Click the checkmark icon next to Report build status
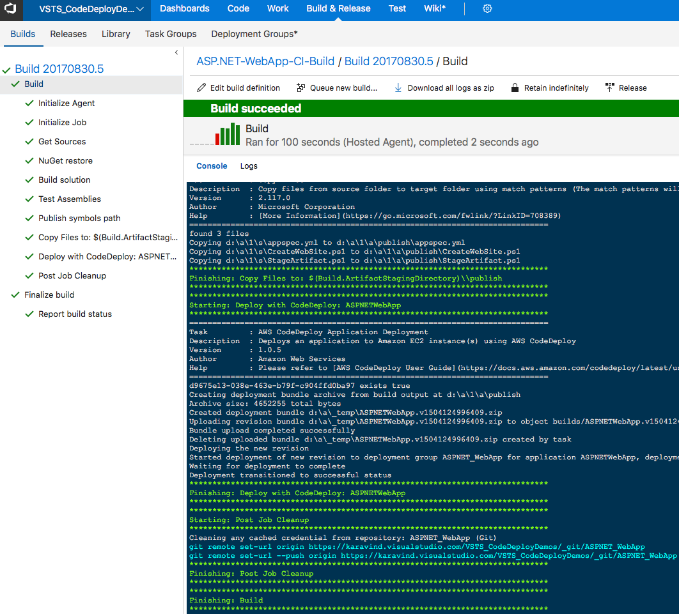This screenshot has width=679, height=614. click(x=29, y=314)
